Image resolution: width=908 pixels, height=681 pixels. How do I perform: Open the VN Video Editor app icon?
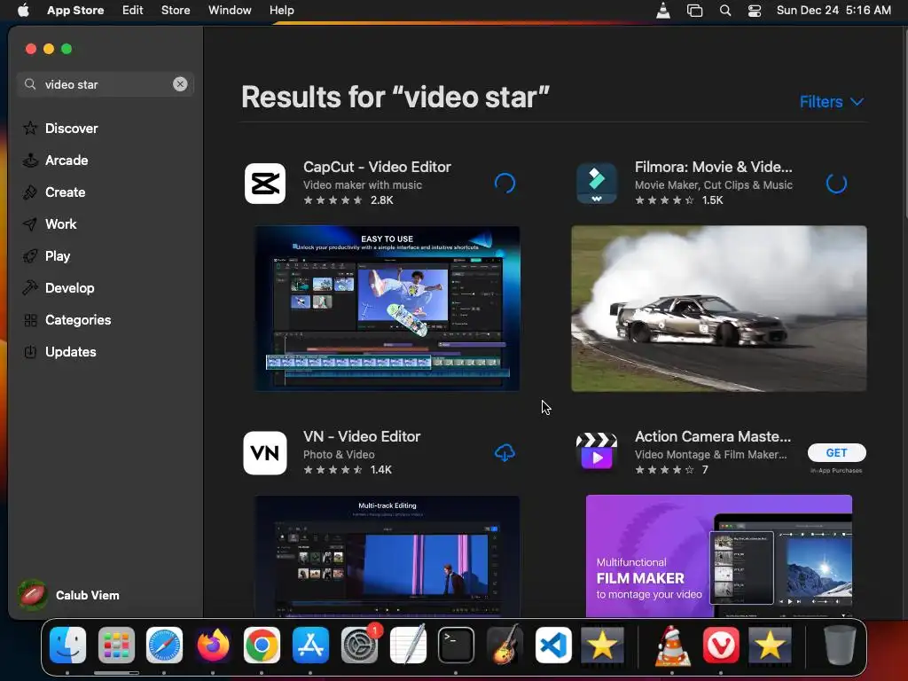pos(265,453)
